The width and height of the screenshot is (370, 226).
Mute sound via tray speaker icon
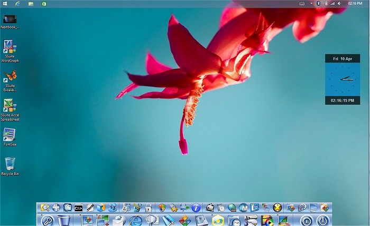point(339,3)
